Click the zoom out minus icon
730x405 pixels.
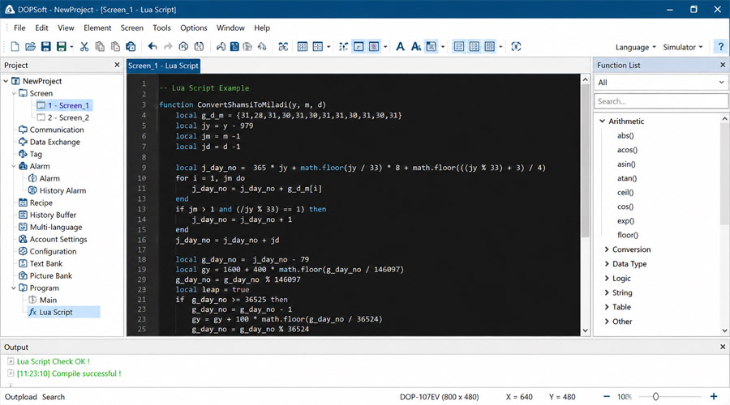[x=607, y=397]
